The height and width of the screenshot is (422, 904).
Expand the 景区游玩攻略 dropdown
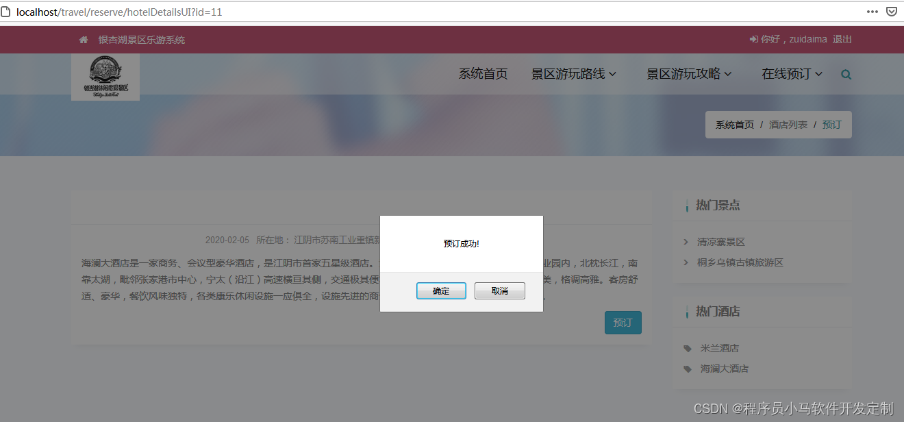[x=689, y=73]
